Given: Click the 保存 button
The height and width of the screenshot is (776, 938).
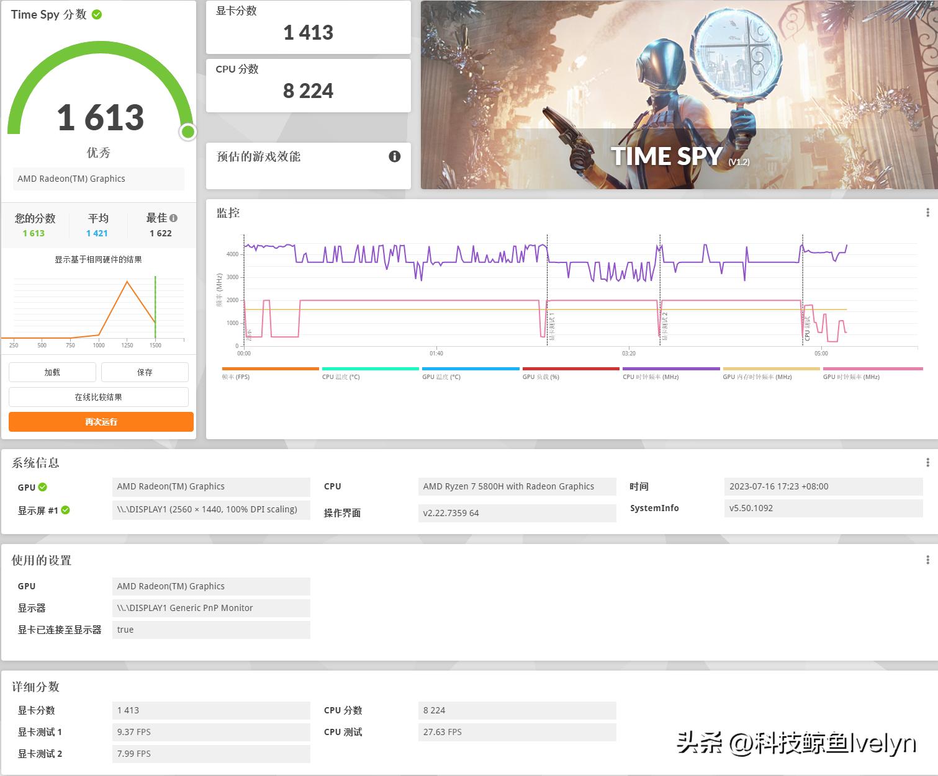Looking at the screenshot, I should click(145, 372).
